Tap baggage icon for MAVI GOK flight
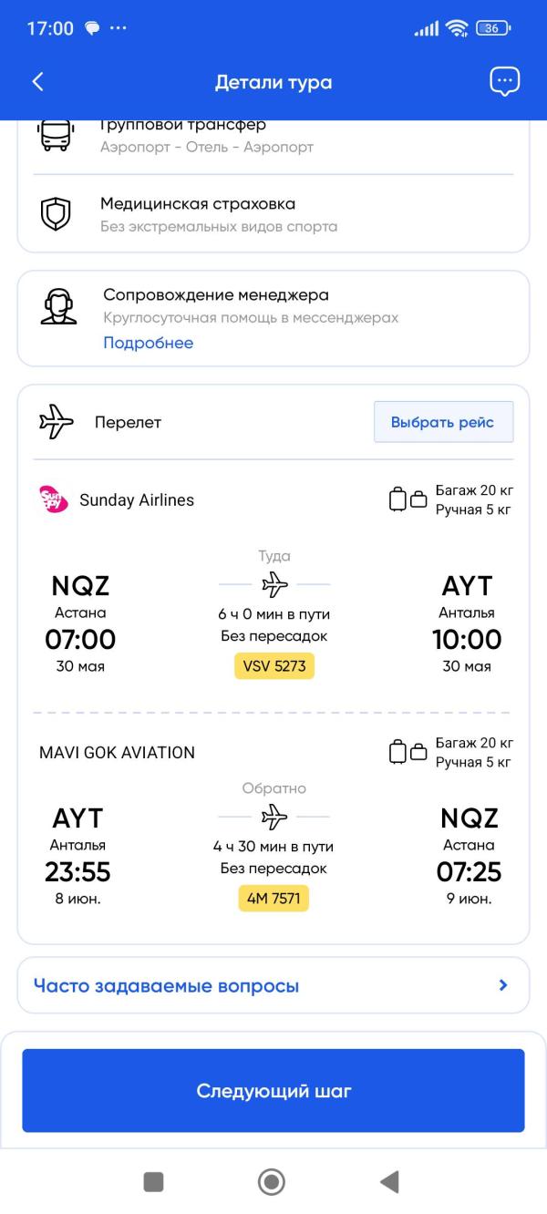The width and height of the screenshot is (547, 1214). (408, 752)
